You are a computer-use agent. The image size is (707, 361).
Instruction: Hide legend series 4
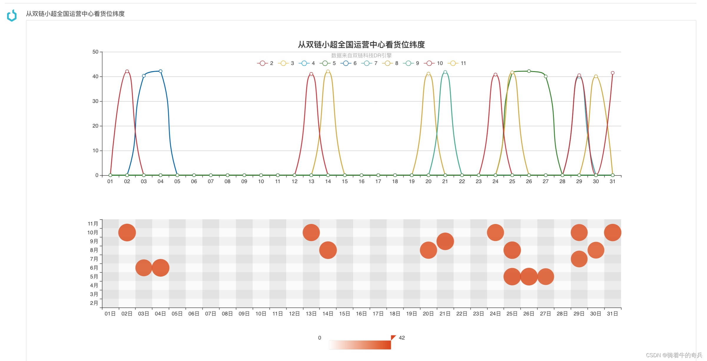pyautogui.click(x=304, y=63)
